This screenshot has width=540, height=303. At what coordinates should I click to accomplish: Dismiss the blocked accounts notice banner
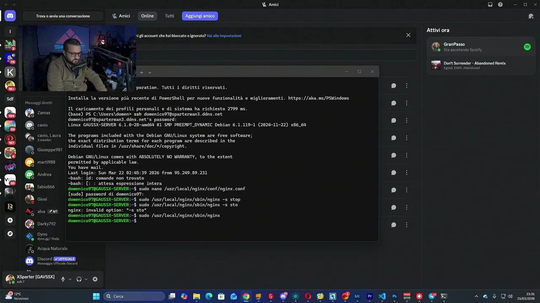[x=408, y=35]
